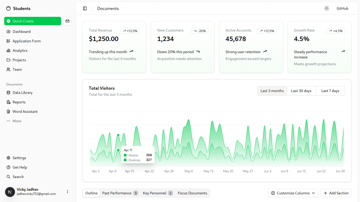This screenshot has width=360, height=202.
Task: Expand the Customize Columns dropdown
Action: click(x=293, y=193)
